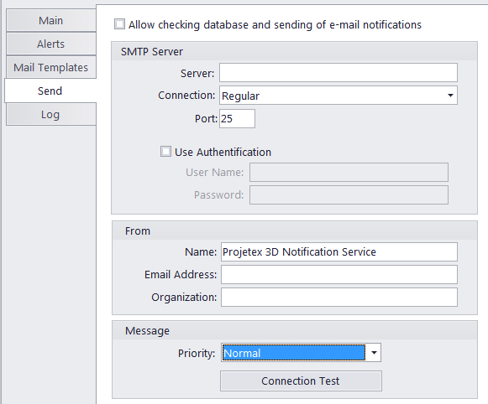This screenshot has width=488, height=404.
Task: Select the Send tab
Action: coord(50,91)
